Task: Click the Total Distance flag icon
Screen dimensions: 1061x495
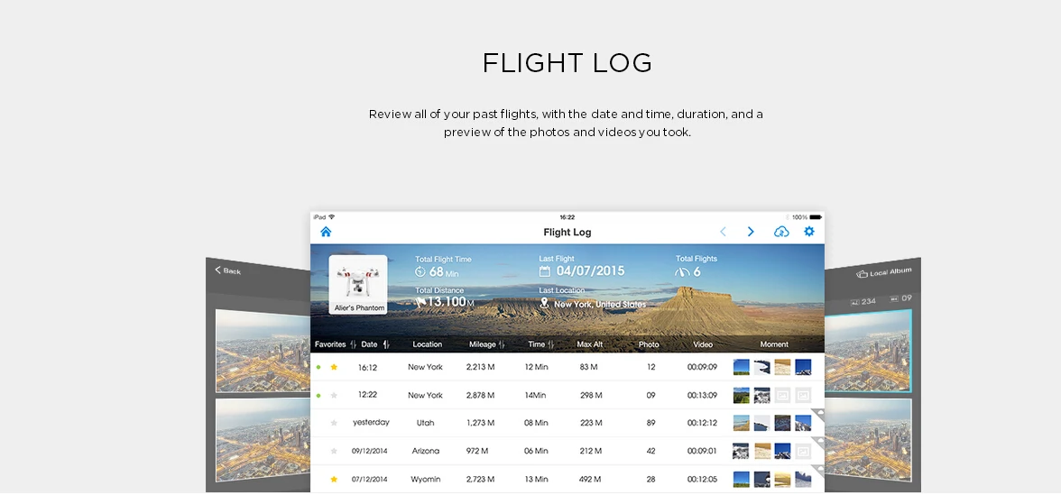Action: click(x=420, y=301)
